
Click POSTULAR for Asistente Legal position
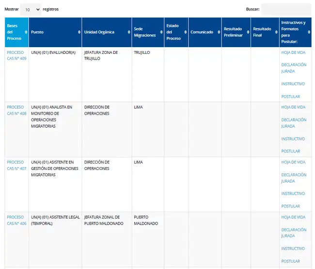tap(290, 261)
